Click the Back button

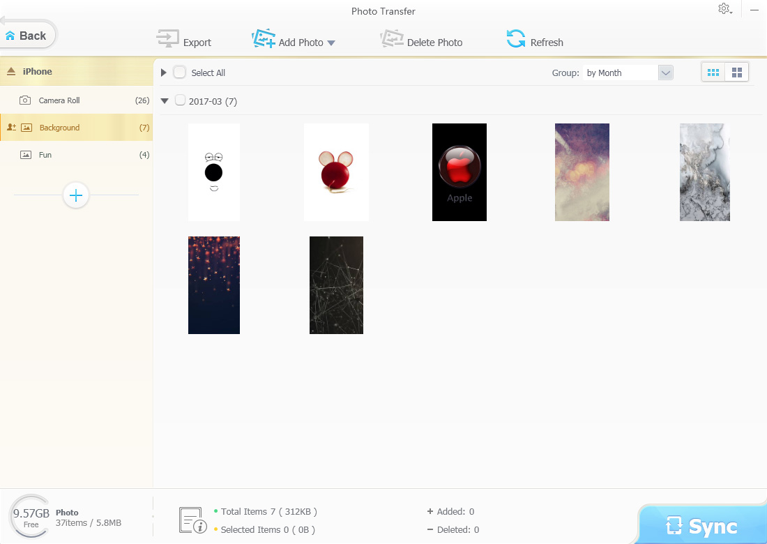click(x=28, y=36)
